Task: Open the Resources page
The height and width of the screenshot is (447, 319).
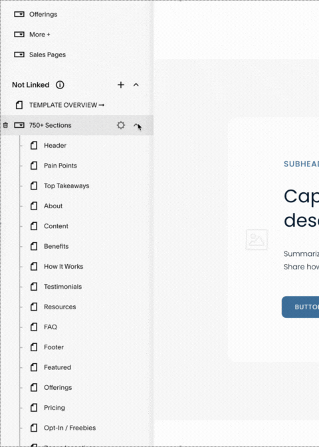Action: [x=60, y=307]
